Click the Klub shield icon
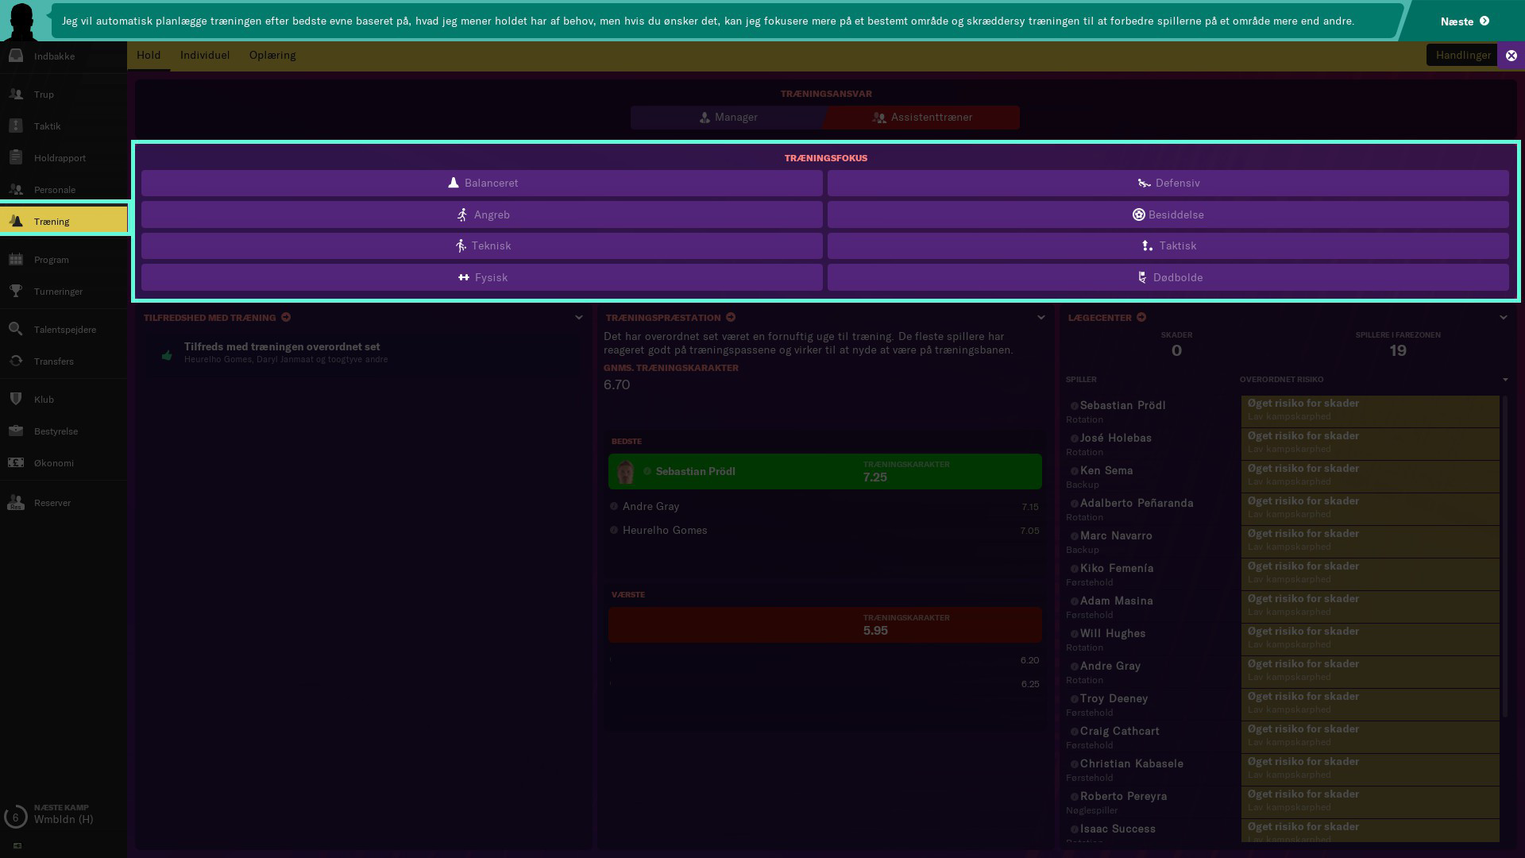This screenshot has width=1525, height=858. (16, 399)
